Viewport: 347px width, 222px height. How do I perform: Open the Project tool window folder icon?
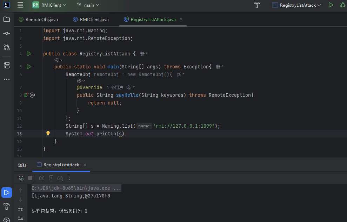pos(7,19)
